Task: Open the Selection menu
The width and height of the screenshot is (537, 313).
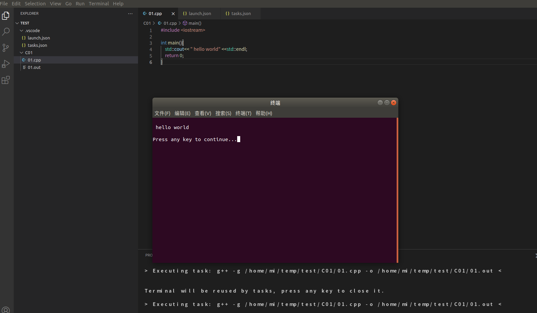Action: pyautogui.click(x=35, y=4)
